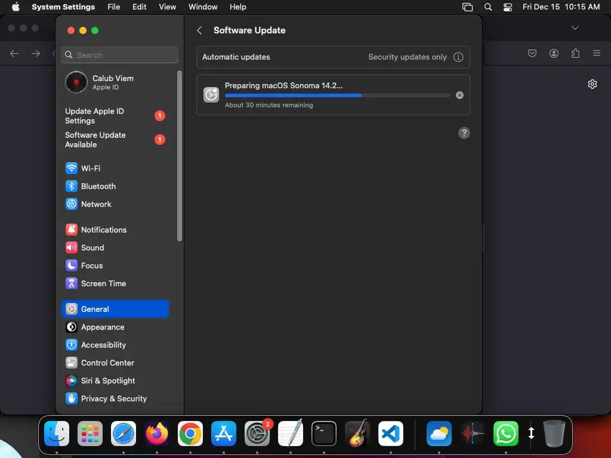Open Trash from the Dock
The height and width of the screenshot is (458, 611).
coord(554,434)
